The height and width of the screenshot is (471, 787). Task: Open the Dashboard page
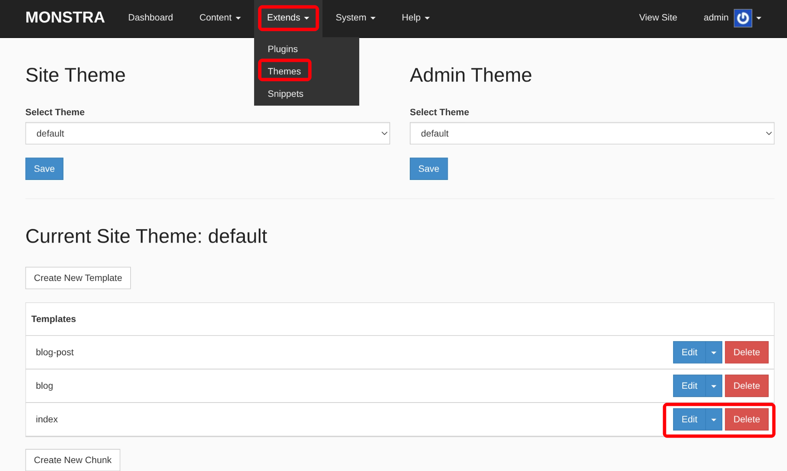click(150, 18)
